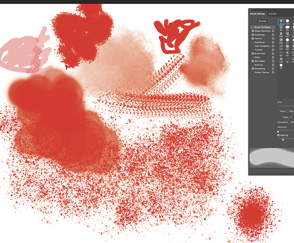Click the Roundness input field

(292, 122)
